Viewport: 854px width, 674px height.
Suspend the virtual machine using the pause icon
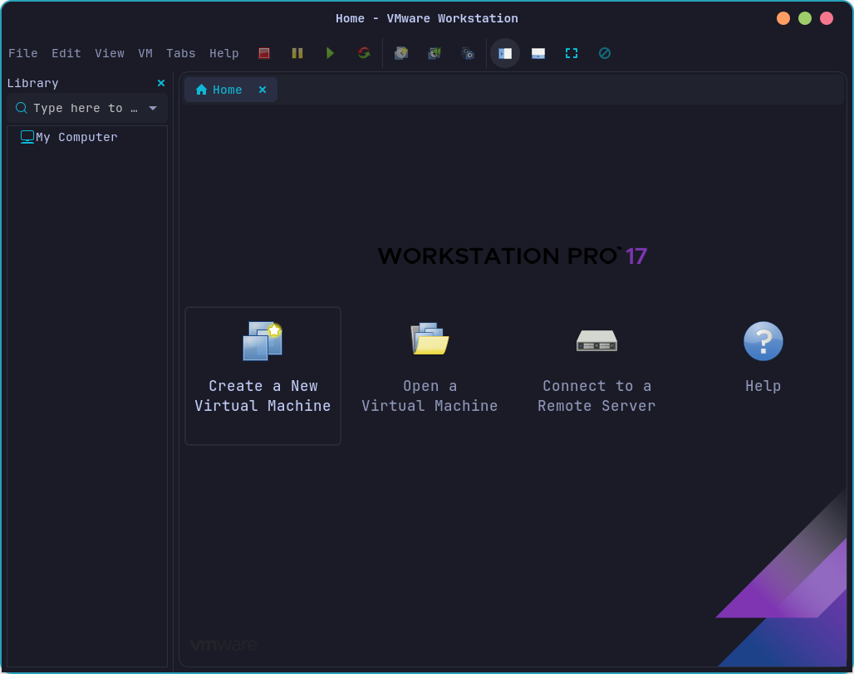click(x=297, y=52)
